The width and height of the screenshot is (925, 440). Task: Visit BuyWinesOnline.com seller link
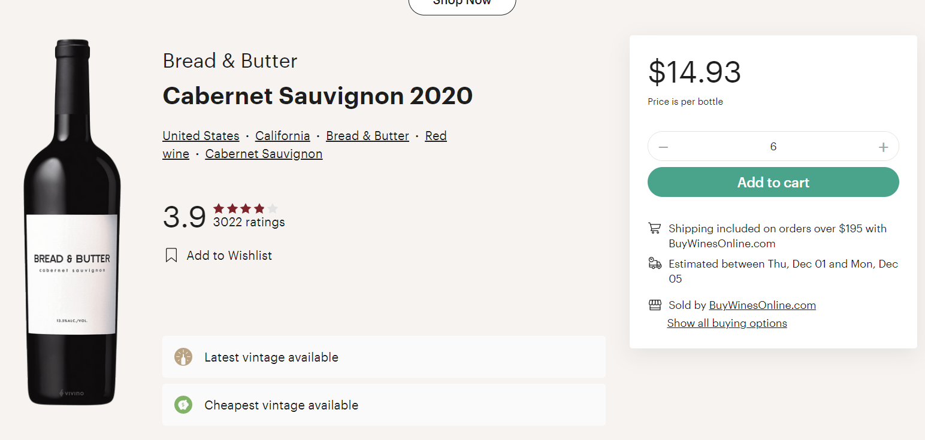coord(762,305)
